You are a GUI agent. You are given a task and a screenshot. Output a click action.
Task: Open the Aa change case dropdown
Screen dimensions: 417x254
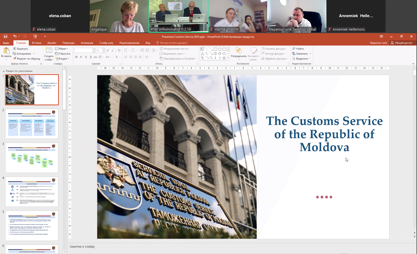(108, 57)
